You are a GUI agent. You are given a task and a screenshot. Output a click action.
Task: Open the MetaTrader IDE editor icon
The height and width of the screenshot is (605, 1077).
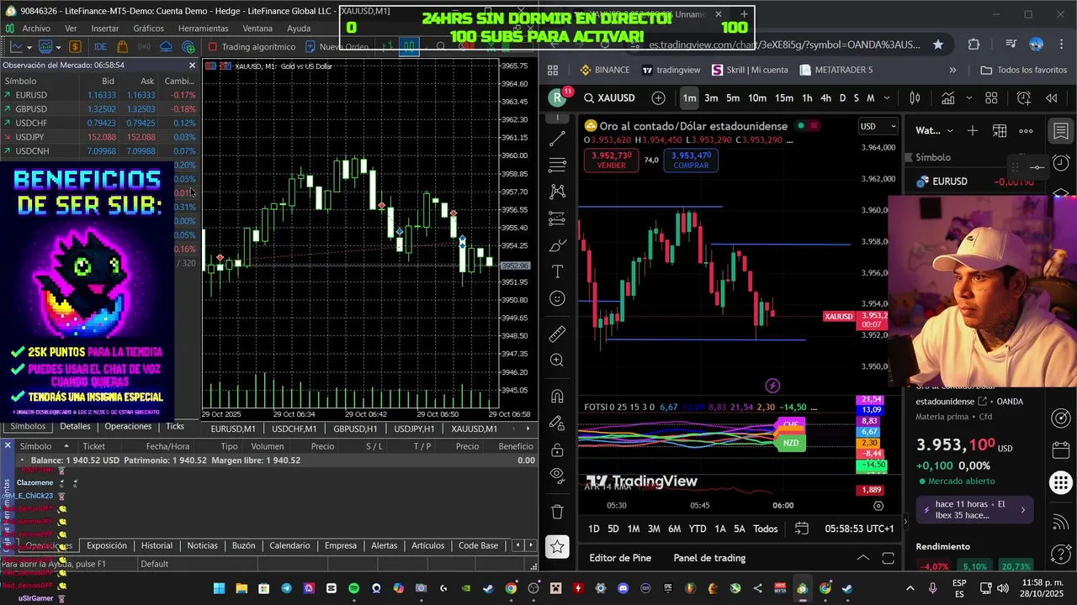tap(100, 47)
